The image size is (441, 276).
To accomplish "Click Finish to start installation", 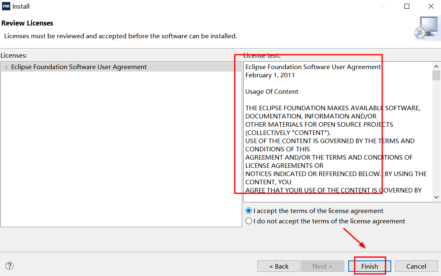I will pyautogui.click(x=369, y=266).
